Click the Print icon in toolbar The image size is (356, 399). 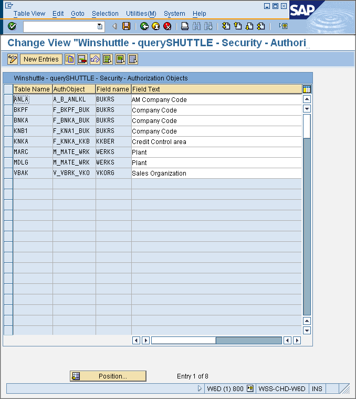click(x=185, y=26)
